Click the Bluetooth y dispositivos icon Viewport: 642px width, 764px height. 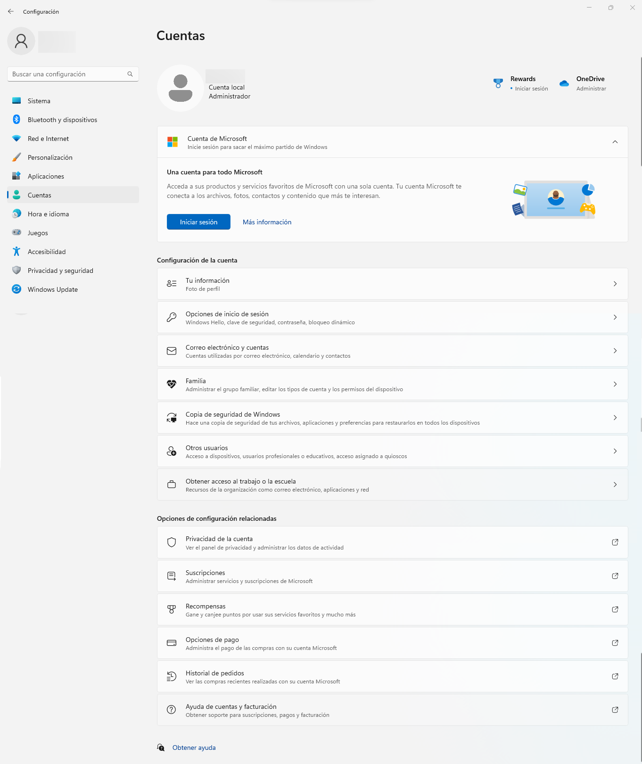point(16,120)
